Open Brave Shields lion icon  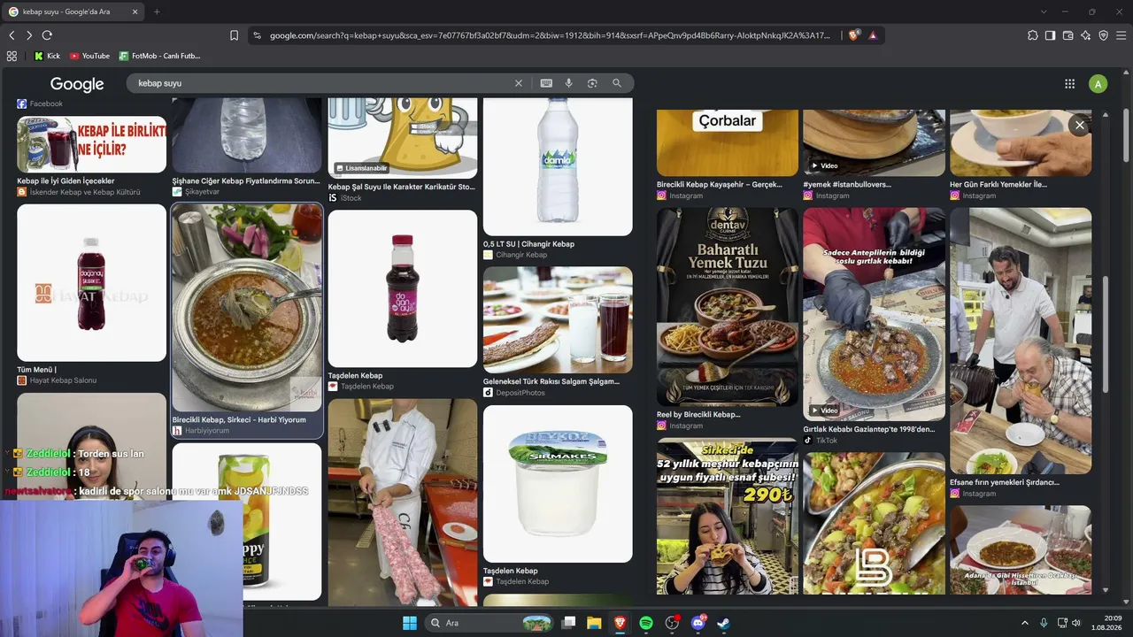853,35
